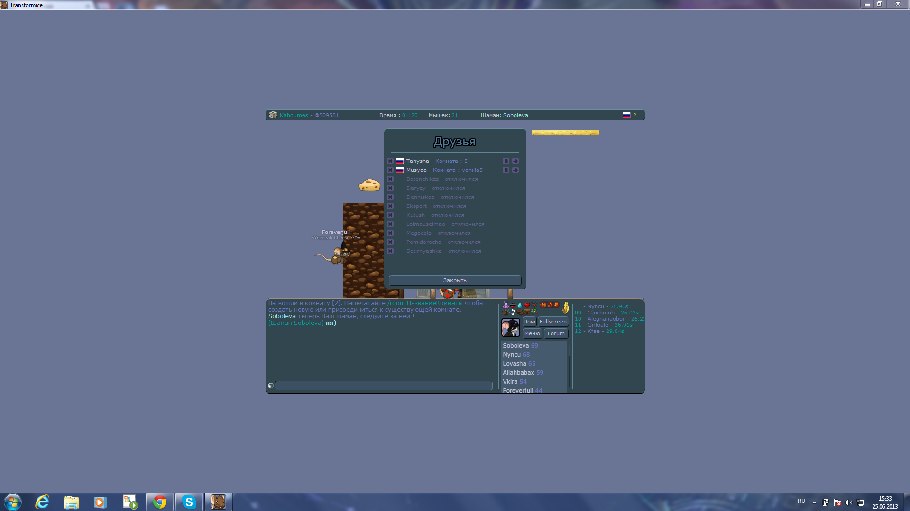Click the Russian flag community icon in top bar
The height and width of the screenshot is (511, 910).
pyautogui.click(x=626, y=115)
